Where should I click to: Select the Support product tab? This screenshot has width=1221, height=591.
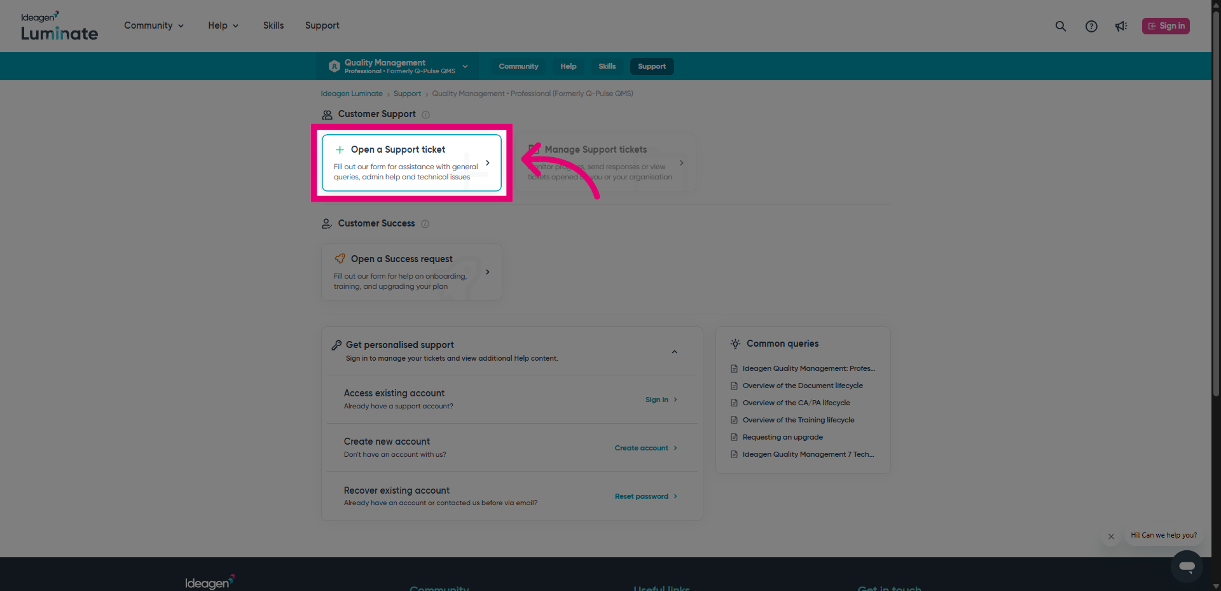[x=652, y=66]
